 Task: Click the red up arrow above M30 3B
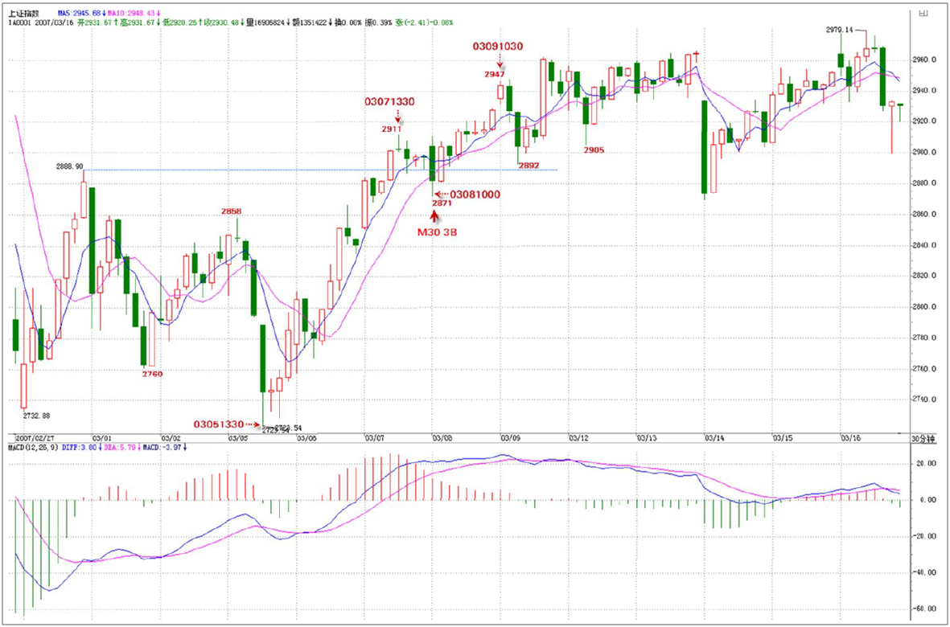(x=435, y=216)
